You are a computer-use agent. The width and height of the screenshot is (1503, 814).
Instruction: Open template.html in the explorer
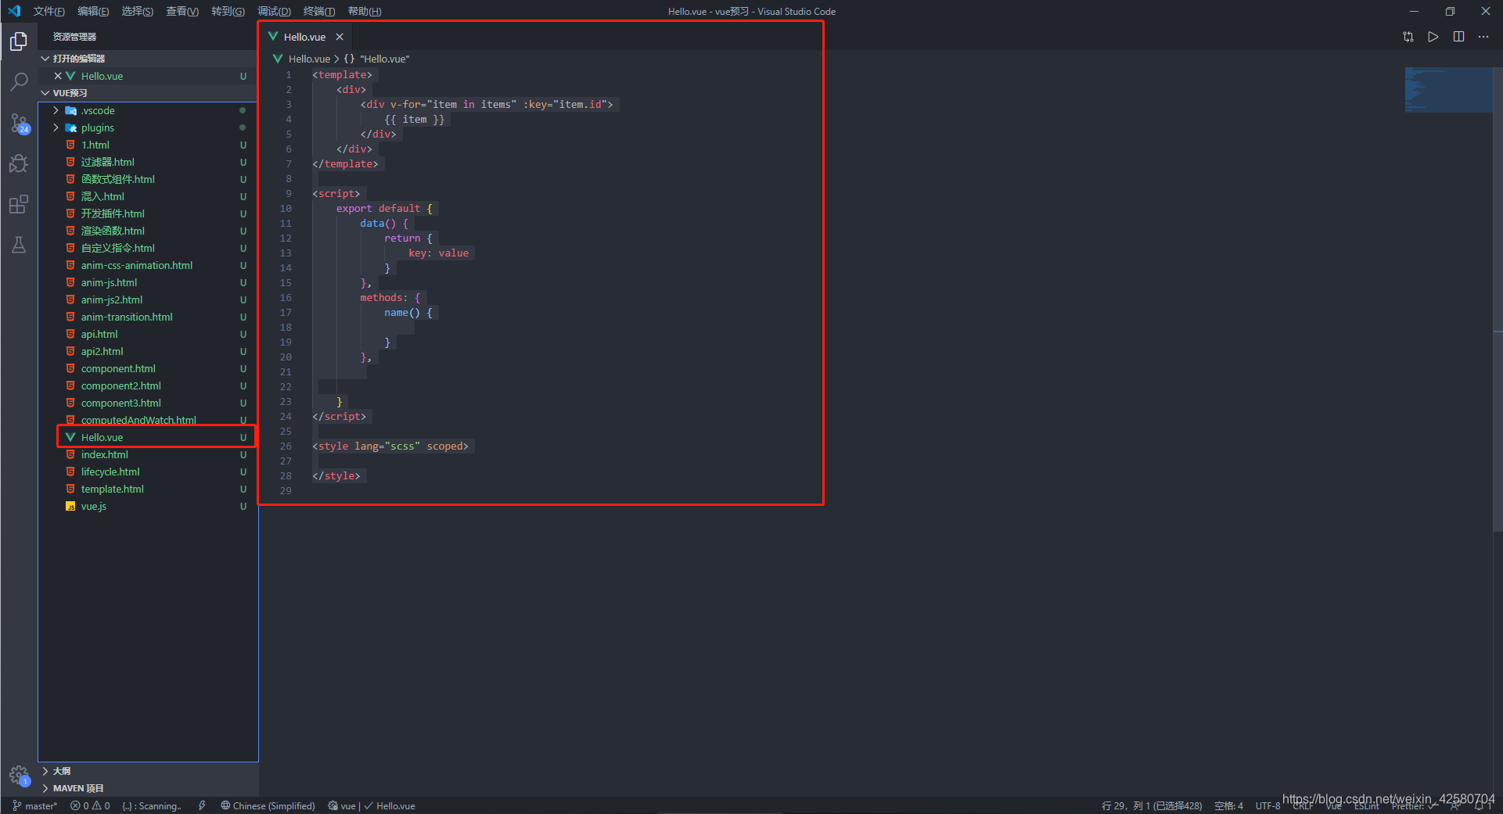point(149,489)
